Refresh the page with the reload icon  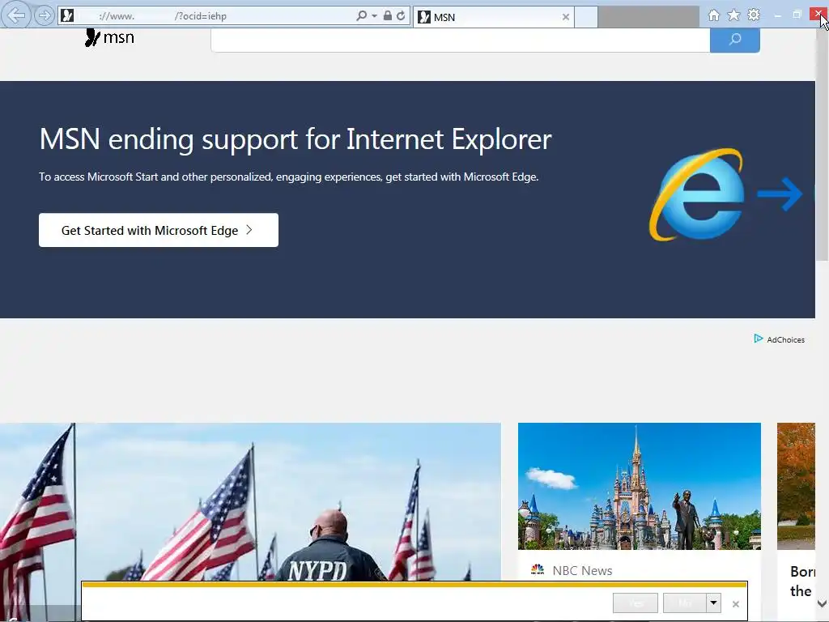point(401,15)
